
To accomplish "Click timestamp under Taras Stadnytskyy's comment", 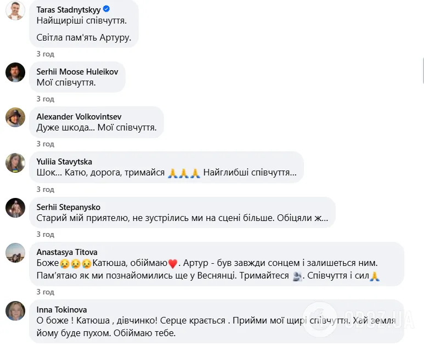I will (46, 54).
